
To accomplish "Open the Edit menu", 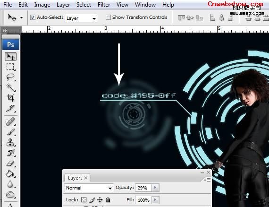I will (x=23, y=5).
